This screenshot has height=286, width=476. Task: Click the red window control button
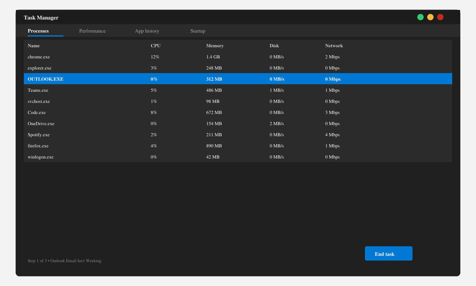[x=440, y=17]
